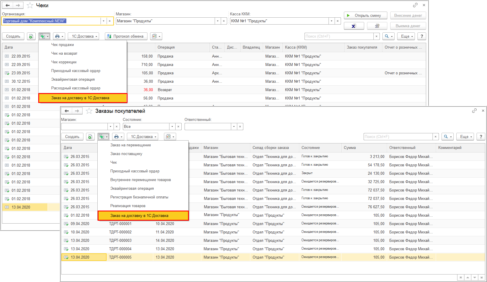Clear the Заказы покупателей search field
The image size is (487, 282).
pyautogui.click(x=435, y=137)
